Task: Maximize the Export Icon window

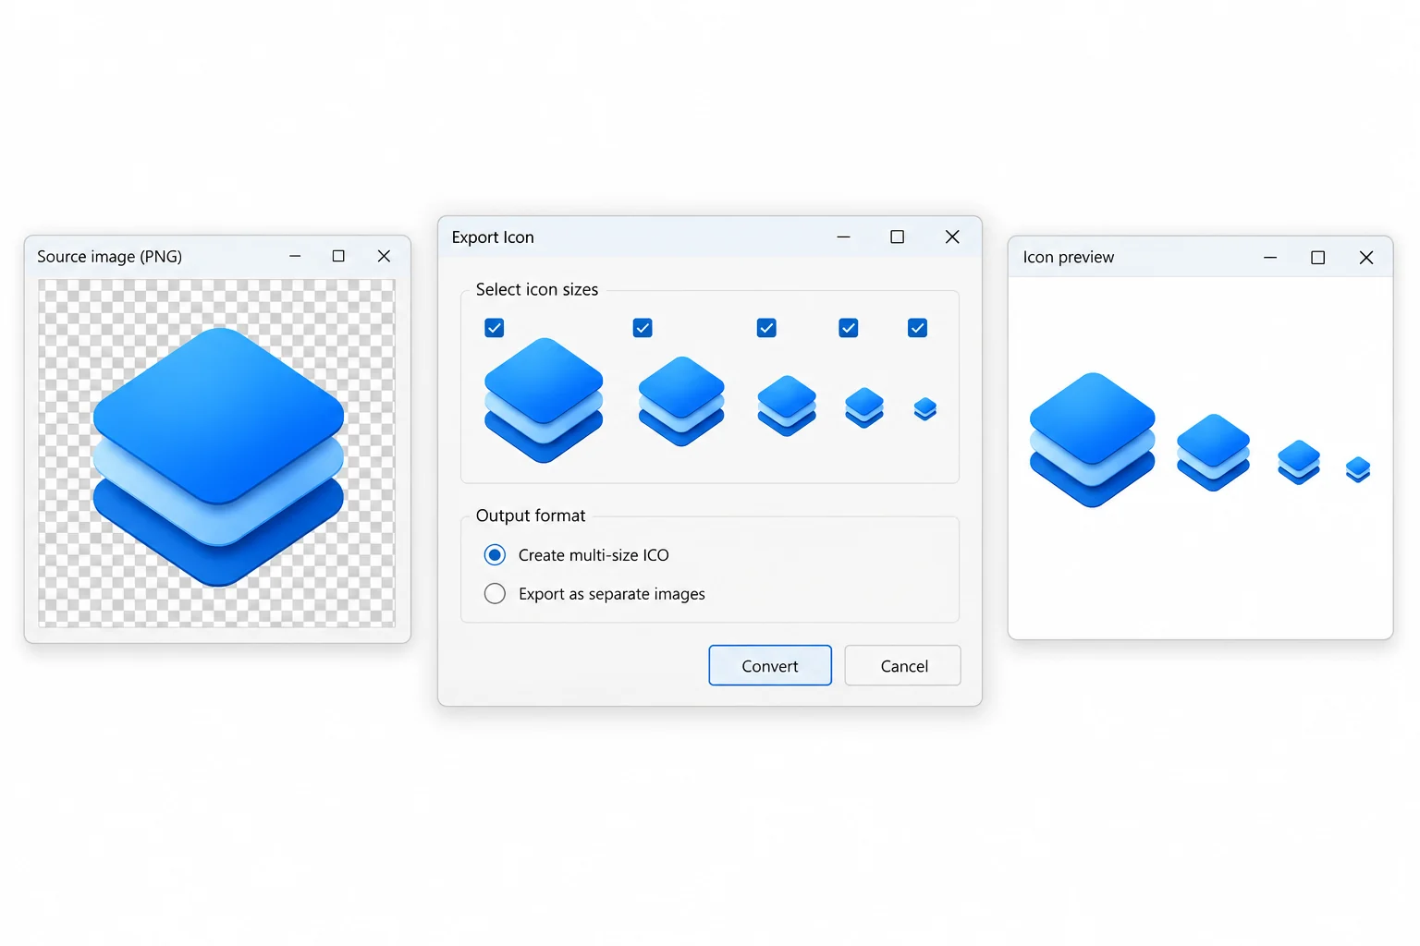Action: 897,237
